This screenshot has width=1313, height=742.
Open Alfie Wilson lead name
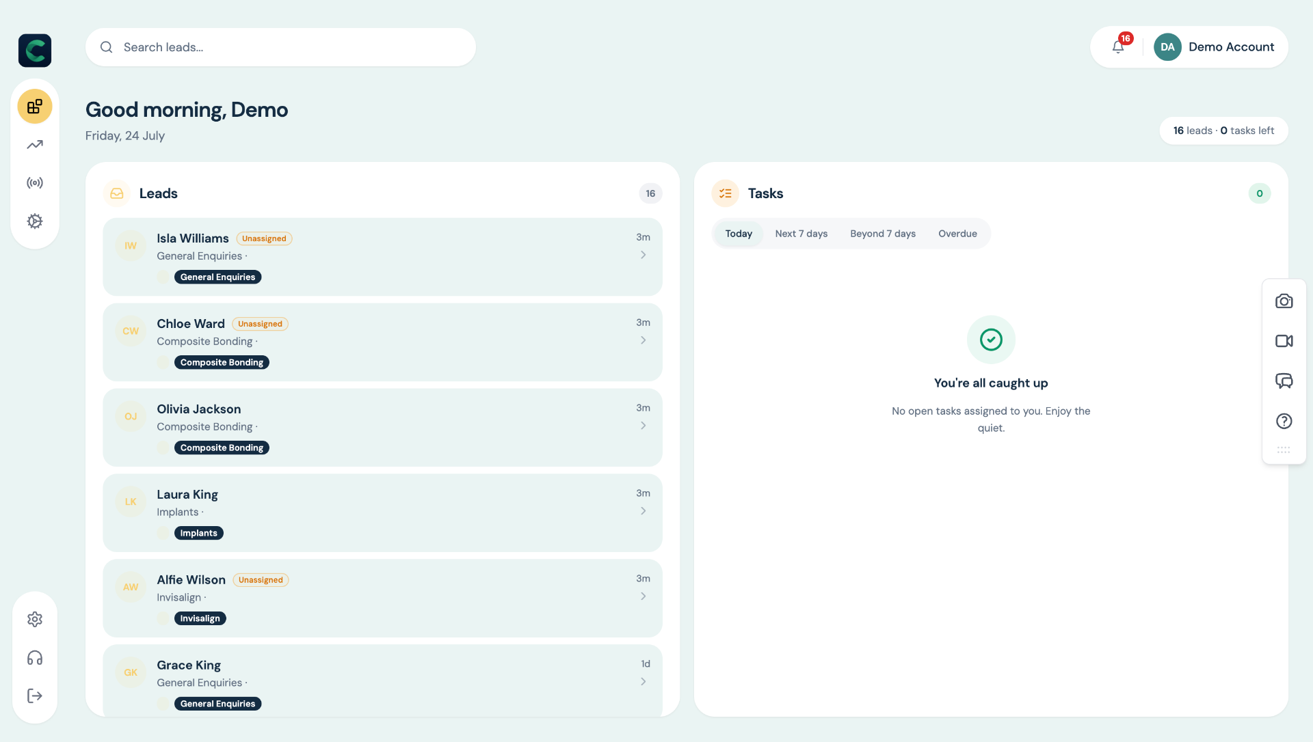[x=191, y=580]
